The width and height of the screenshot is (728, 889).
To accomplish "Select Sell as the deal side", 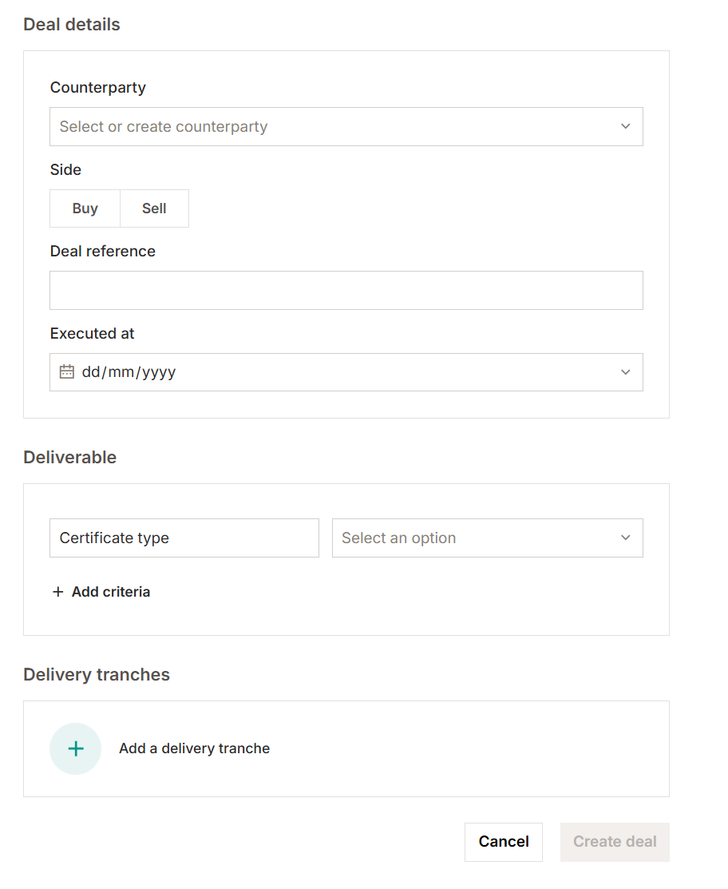I will pos(154,208).
